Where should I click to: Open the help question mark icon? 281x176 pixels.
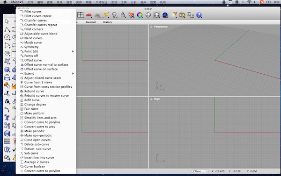199,15
